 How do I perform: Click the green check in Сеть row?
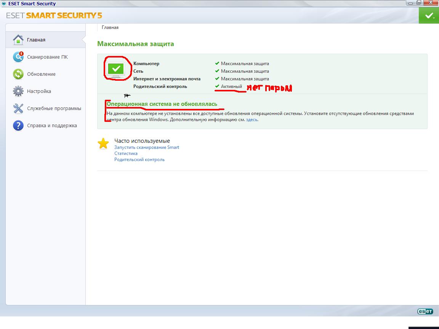click(x=217, y=71)
